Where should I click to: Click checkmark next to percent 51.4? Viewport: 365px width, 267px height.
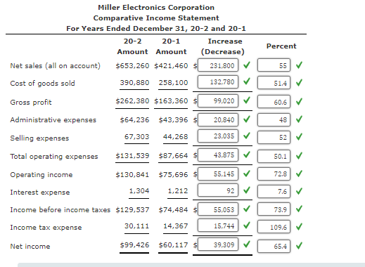coord(299,82)
